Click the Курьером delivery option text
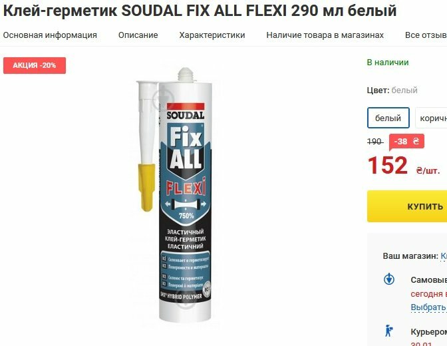This screenshot has width=447, height=346. (x=429, y=332)
